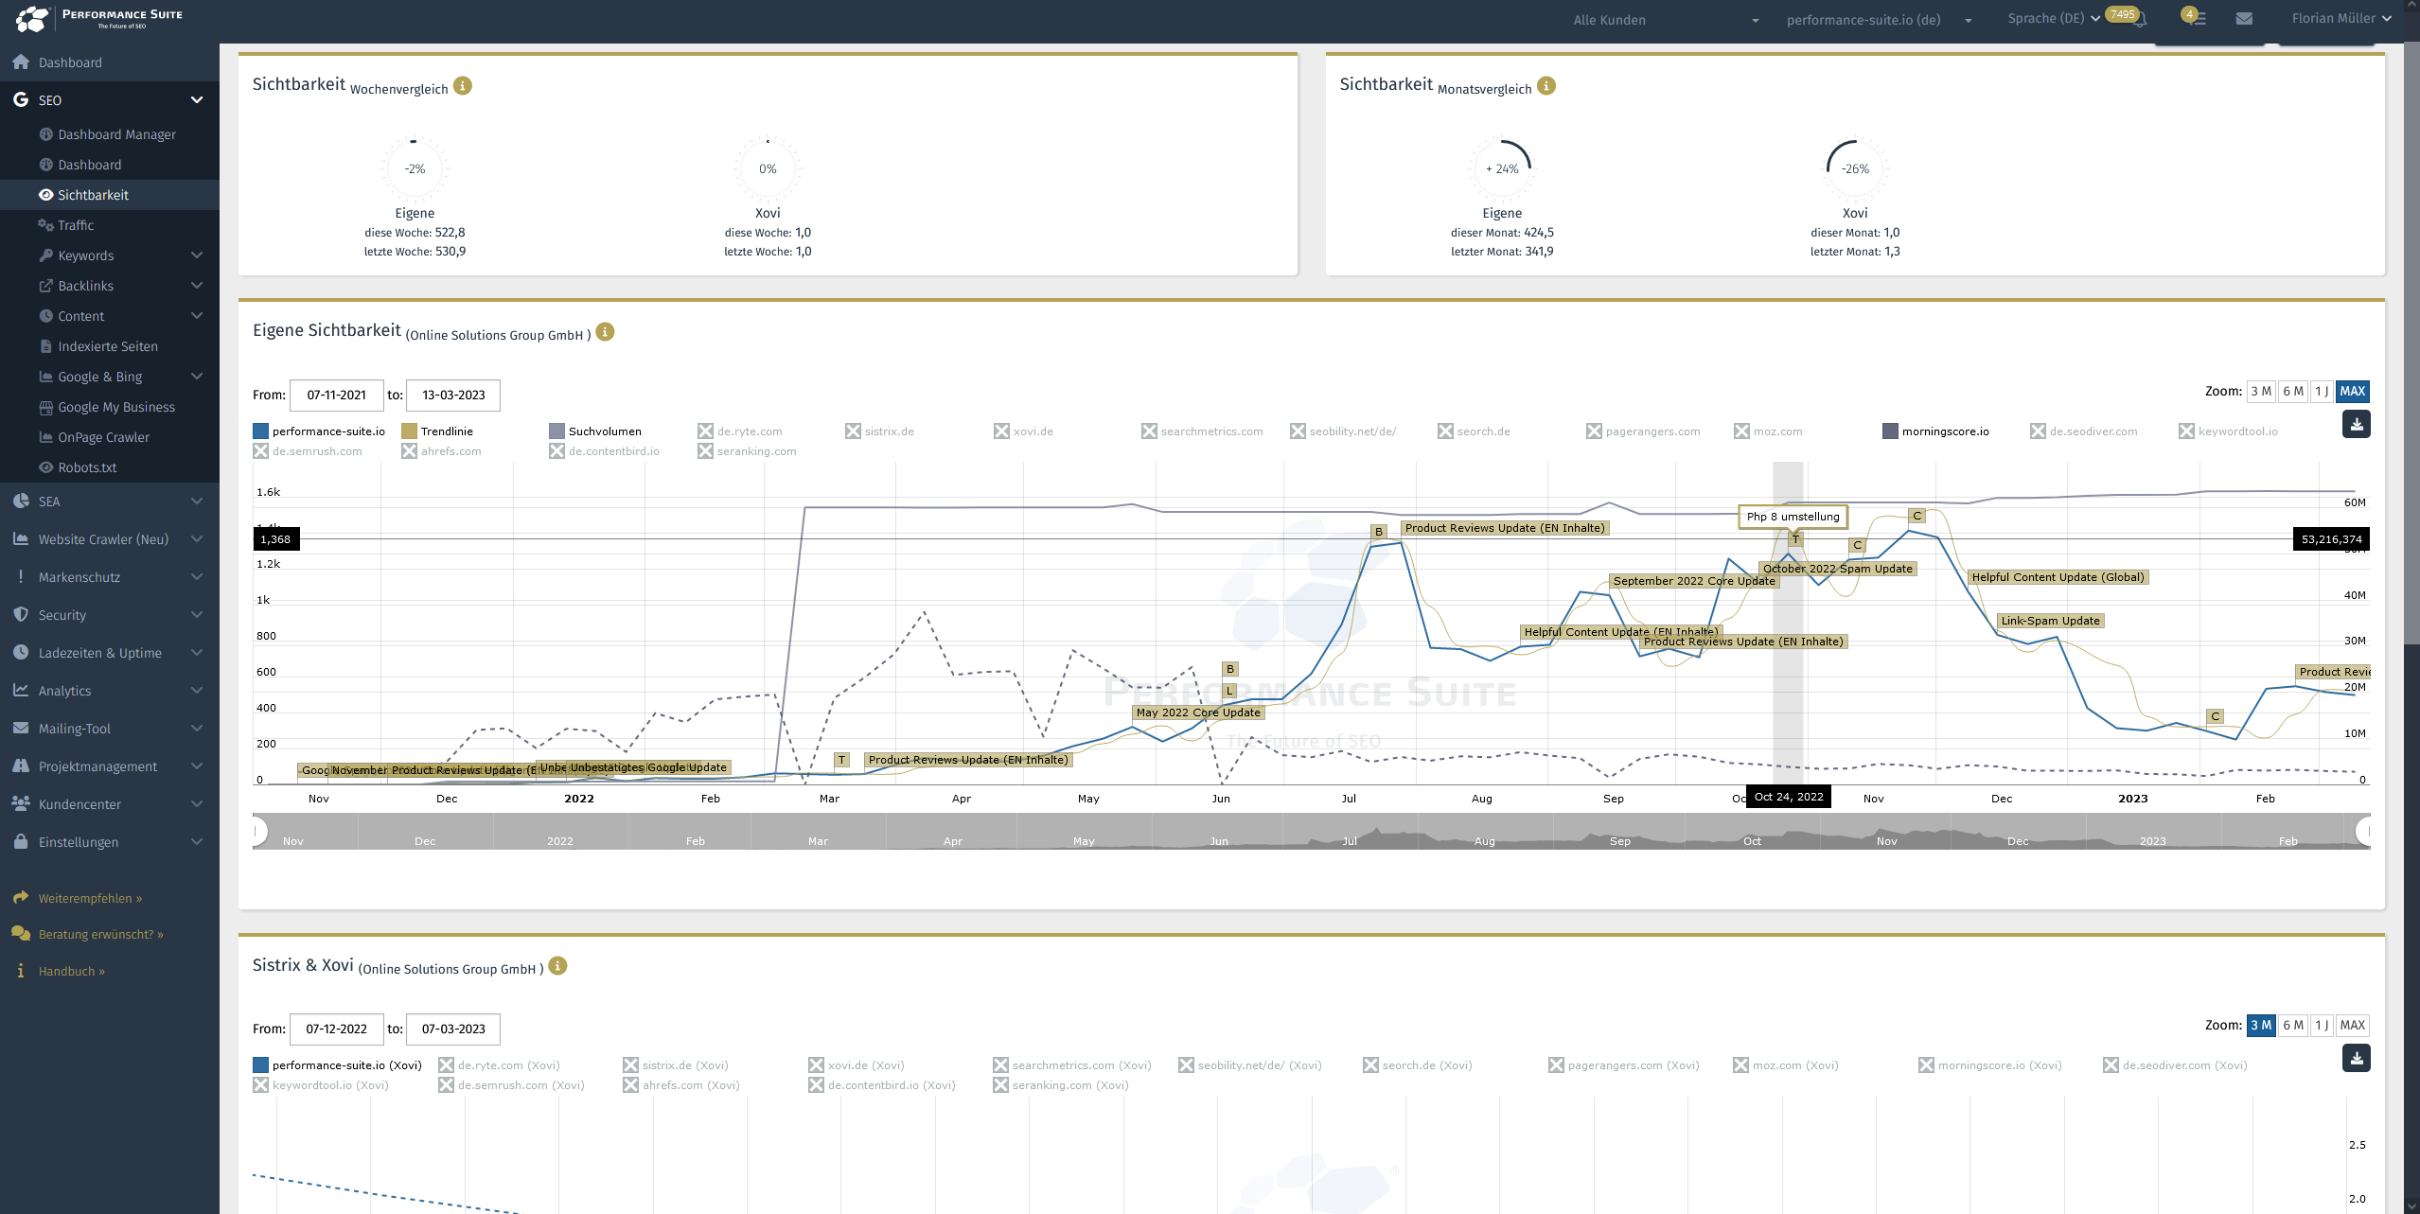The image size is (2420, 1214).
Task: Download the Eigene Sichtbarkeit chart
Action: coord(2356,425)
